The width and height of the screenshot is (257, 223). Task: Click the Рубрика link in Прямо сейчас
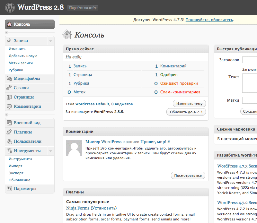click(x=81, y=83)
